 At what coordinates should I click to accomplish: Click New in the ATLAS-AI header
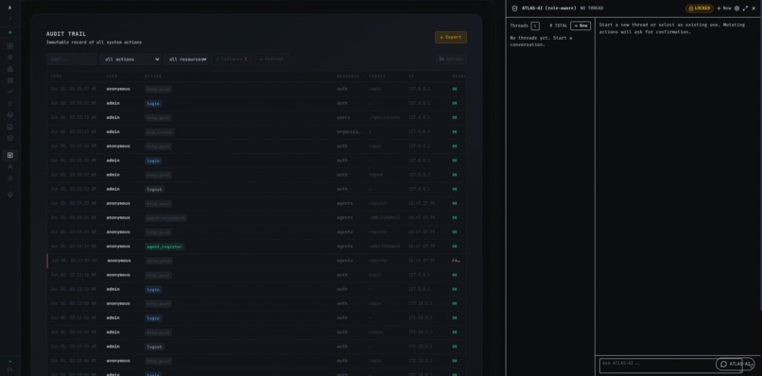[723, 9]
